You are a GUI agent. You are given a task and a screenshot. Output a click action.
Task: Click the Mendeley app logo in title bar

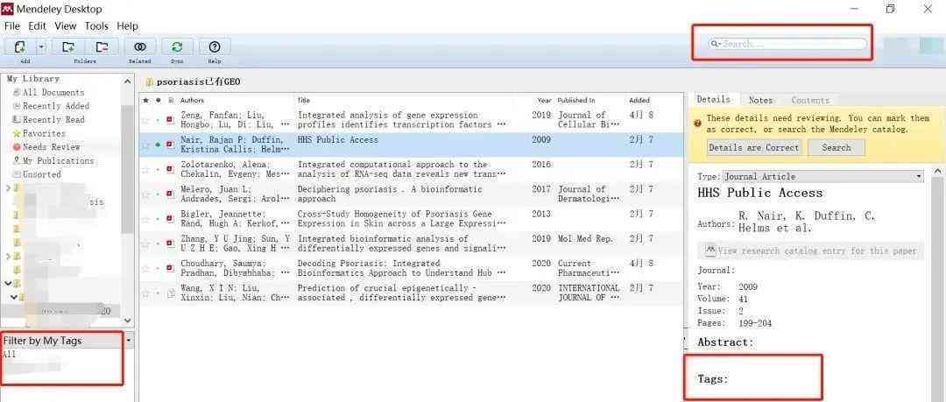tap(8, 9)
